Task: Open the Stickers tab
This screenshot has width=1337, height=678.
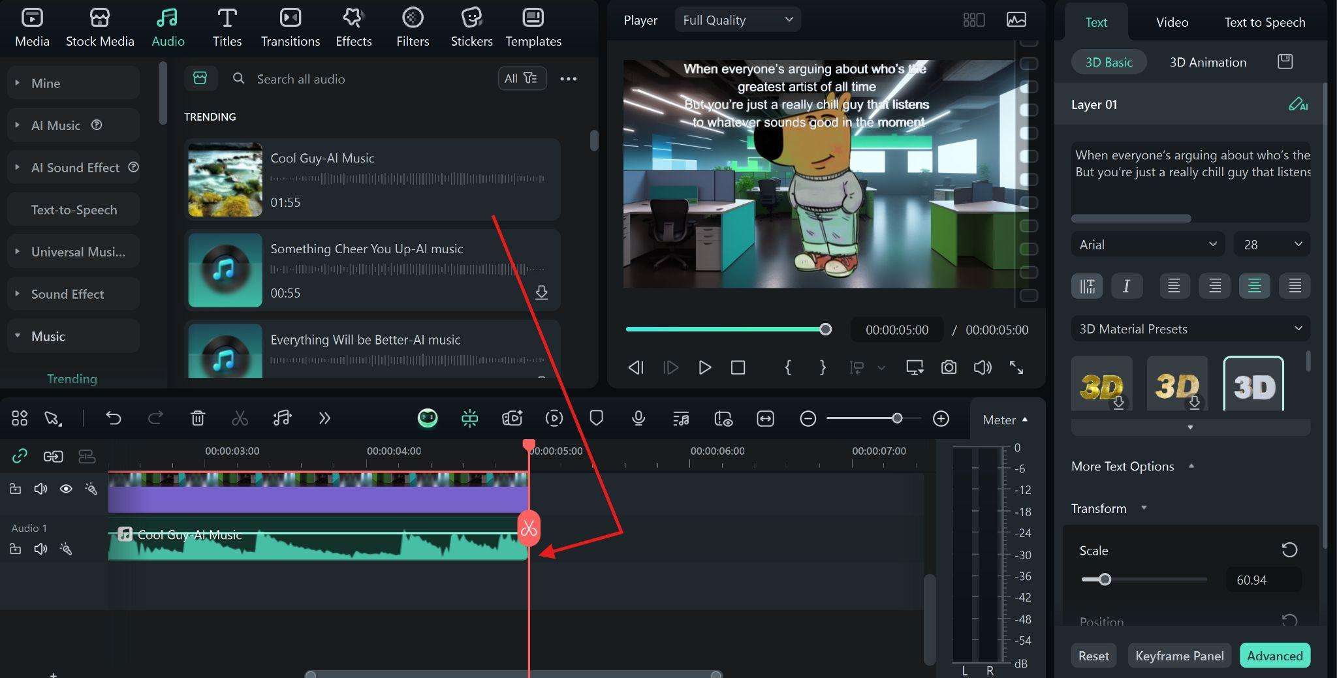Action: coord(471,27)
